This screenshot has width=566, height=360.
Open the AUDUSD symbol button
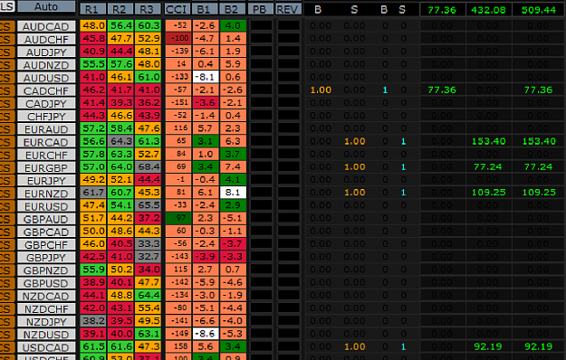[46, 78]
